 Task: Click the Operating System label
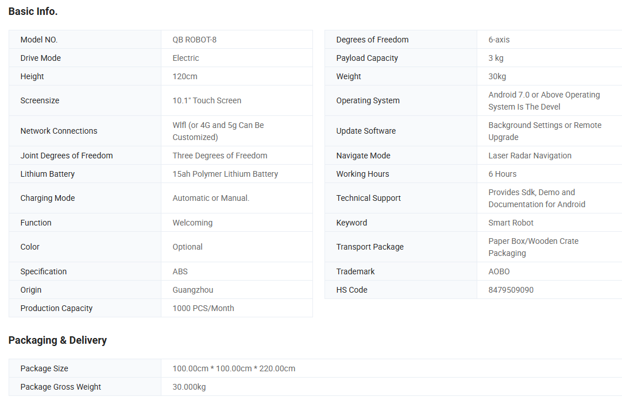point(368,100)
